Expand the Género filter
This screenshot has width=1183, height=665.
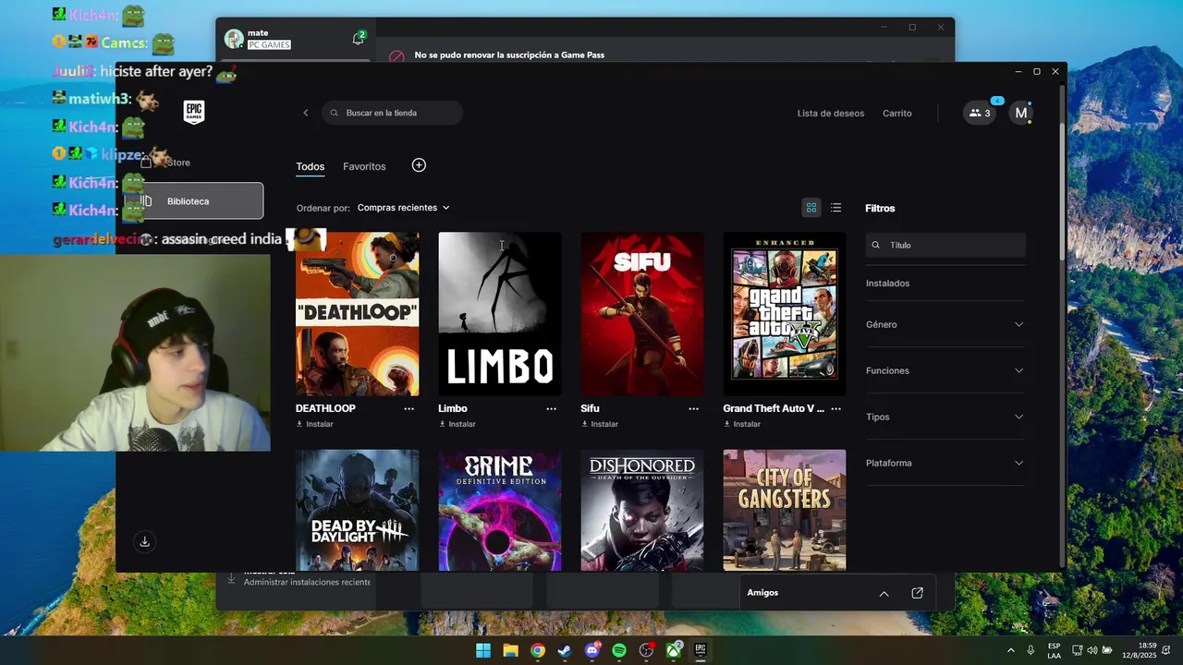(945, 324)
